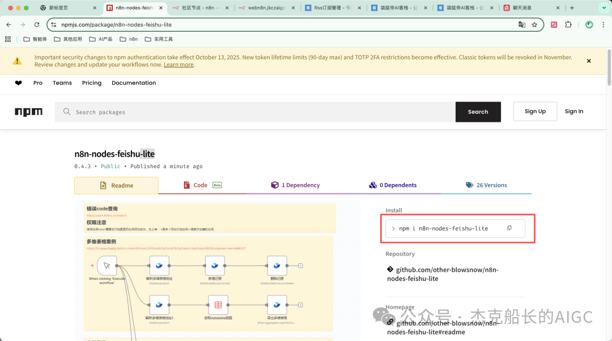Click the black Search button
The image size is (612, 341).
[478, 112]
